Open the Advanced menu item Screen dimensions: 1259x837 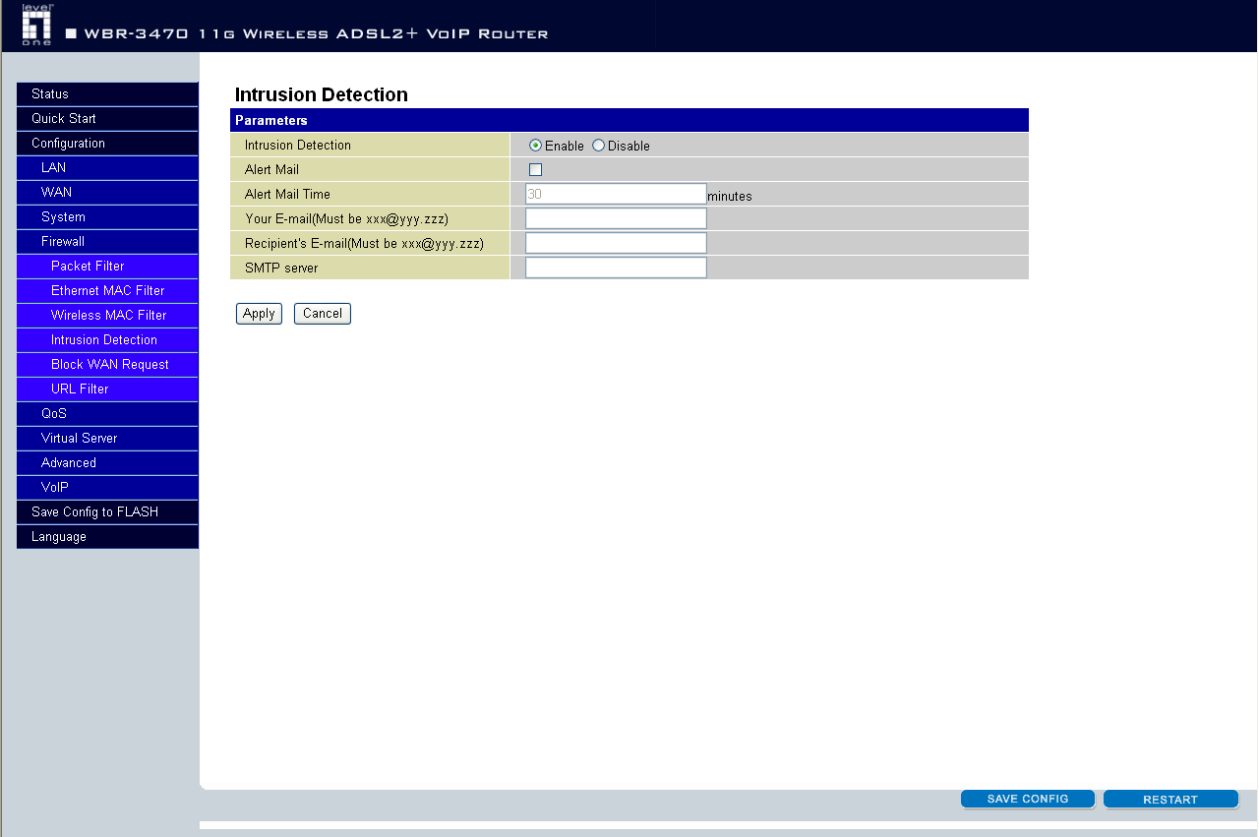107,463
